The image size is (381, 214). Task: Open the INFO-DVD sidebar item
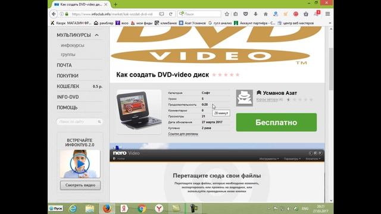coord(68,97)
